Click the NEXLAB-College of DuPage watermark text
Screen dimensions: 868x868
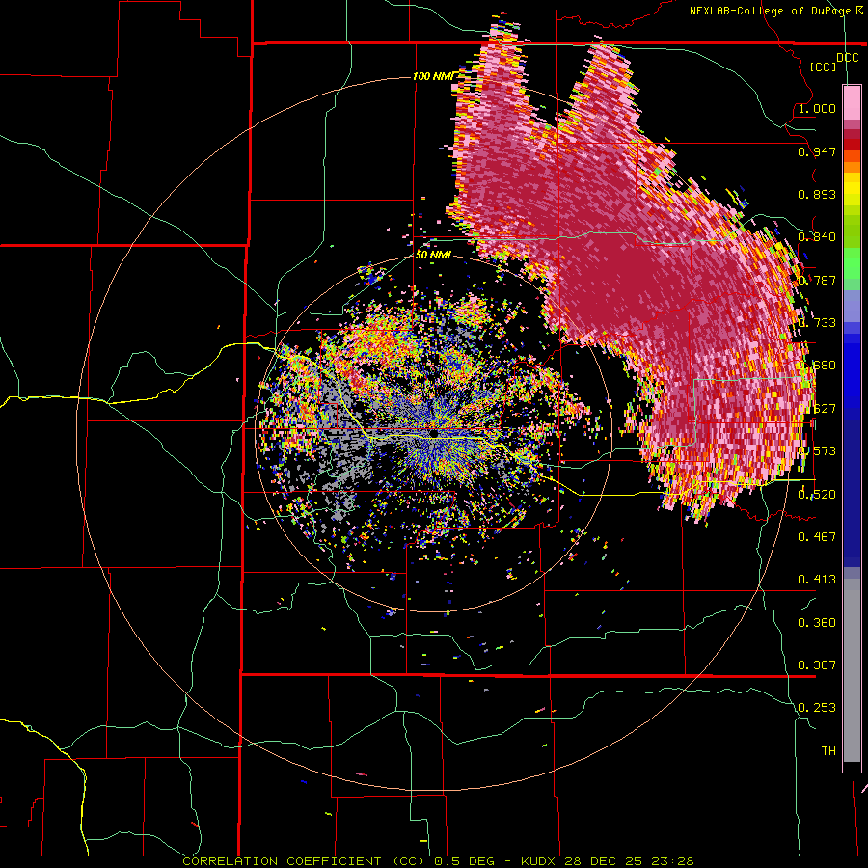(x=775, y=11)
